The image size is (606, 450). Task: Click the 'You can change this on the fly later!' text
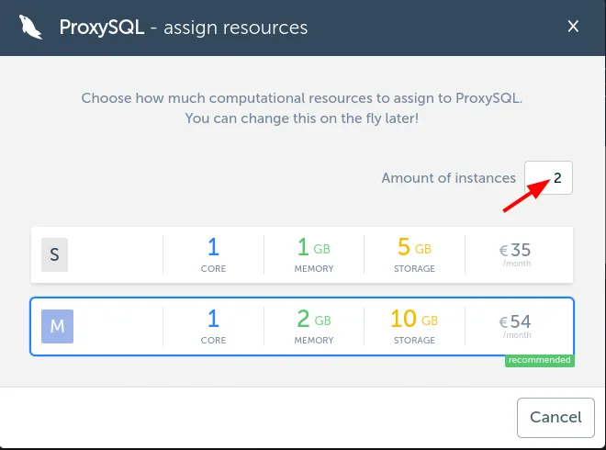(x=302, y=118)
